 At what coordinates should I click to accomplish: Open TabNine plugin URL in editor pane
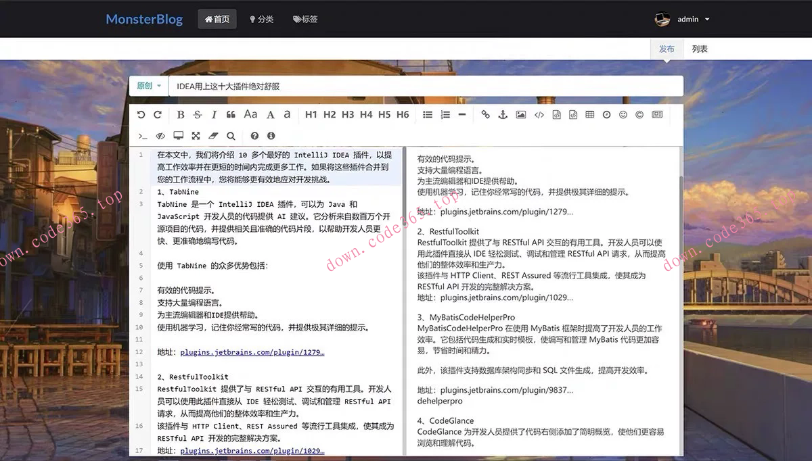252,352
